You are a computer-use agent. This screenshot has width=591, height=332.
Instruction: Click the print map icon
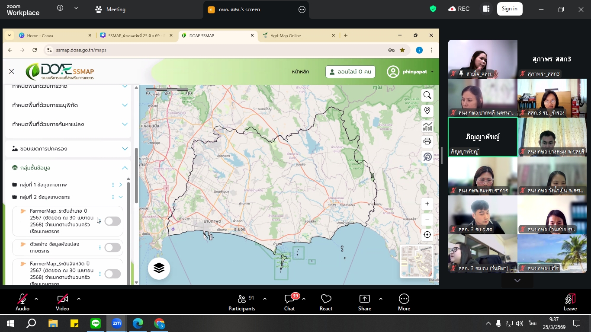point(427,141)
